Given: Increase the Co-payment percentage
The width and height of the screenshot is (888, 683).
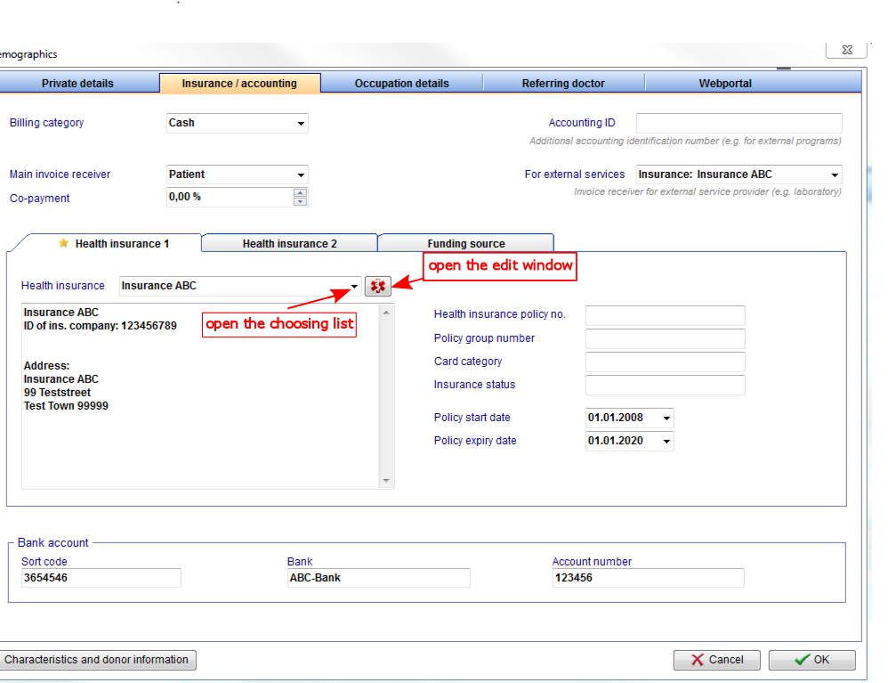Looking at the screenshot, I should 300,192.
